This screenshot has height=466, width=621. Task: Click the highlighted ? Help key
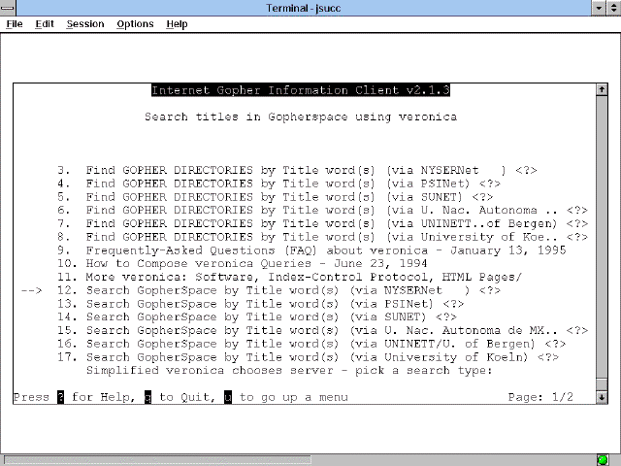click(x=60, y=397)
